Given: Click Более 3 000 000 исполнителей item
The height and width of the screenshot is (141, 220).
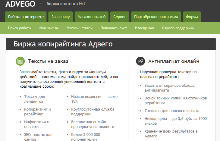Looking at the screenshot, I should click(86, 137).
